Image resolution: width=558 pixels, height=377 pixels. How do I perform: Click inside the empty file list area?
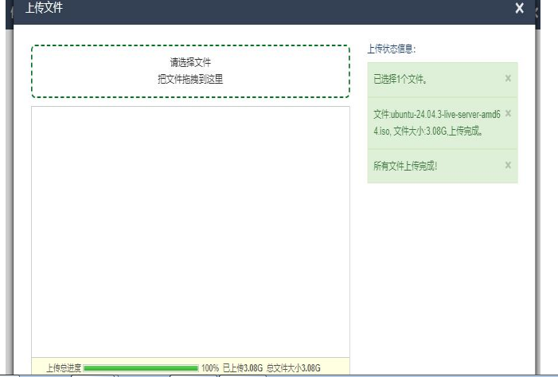[x=190, y=231]
